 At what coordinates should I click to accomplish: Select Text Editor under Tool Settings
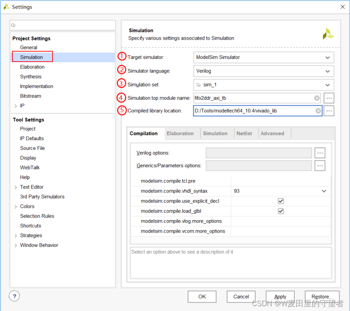tap(32, 187)
